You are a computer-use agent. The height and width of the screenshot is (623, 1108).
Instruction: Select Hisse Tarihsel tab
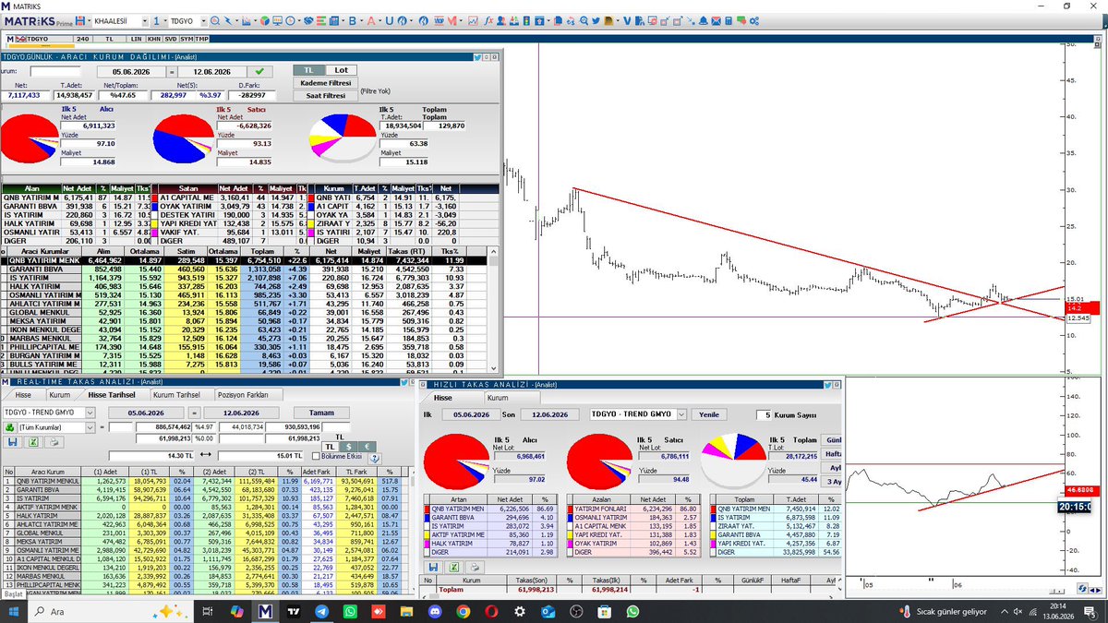112,395
